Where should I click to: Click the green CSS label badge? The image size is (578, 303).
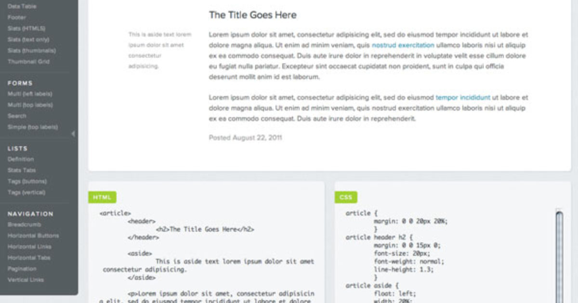pos(346,197)
